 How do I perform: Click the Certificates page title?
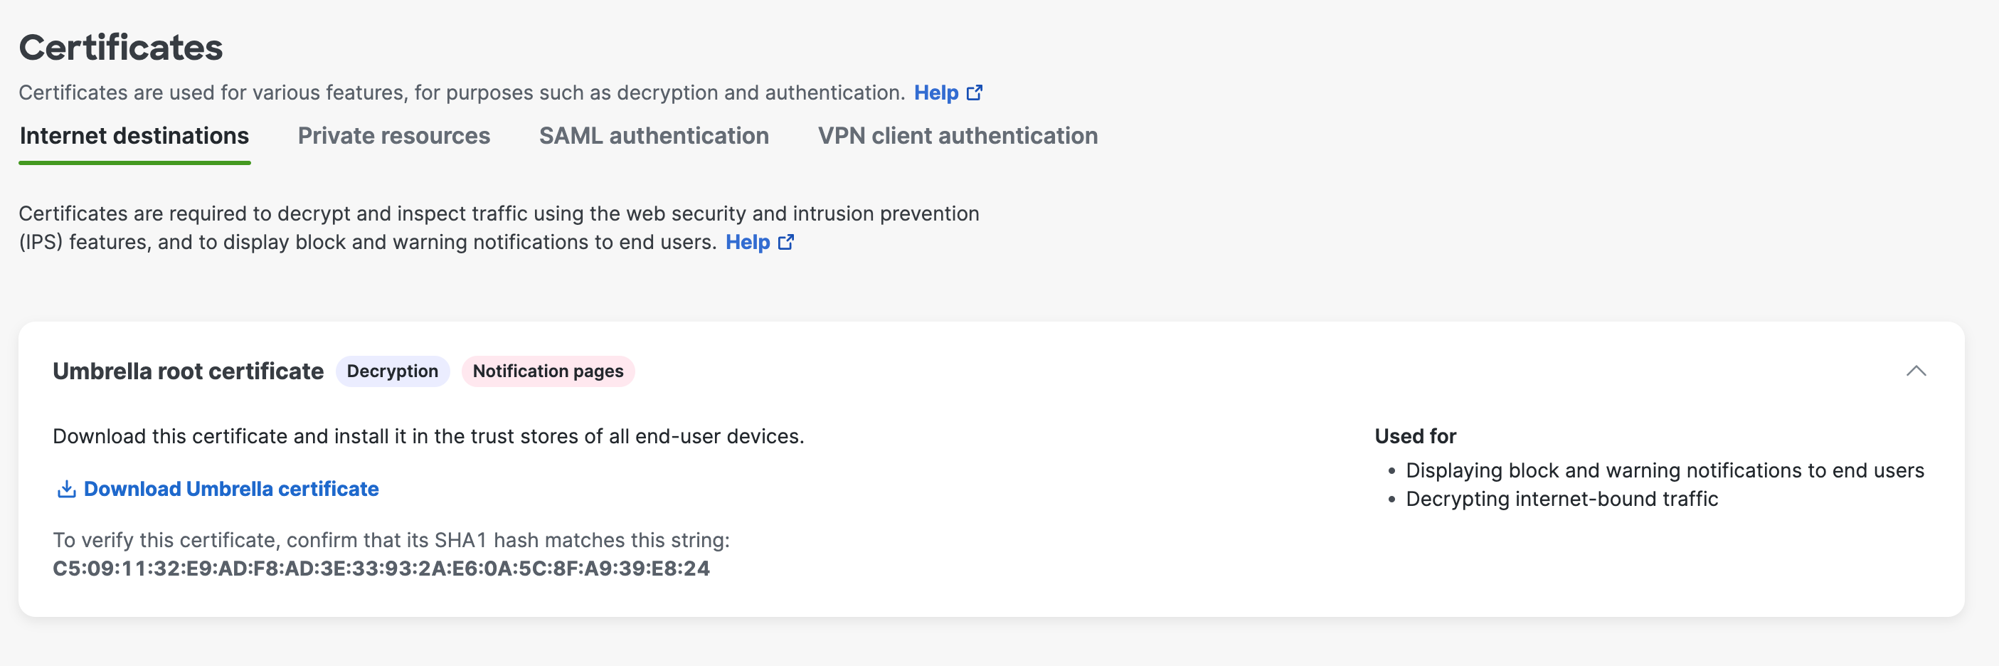[121, 48]
